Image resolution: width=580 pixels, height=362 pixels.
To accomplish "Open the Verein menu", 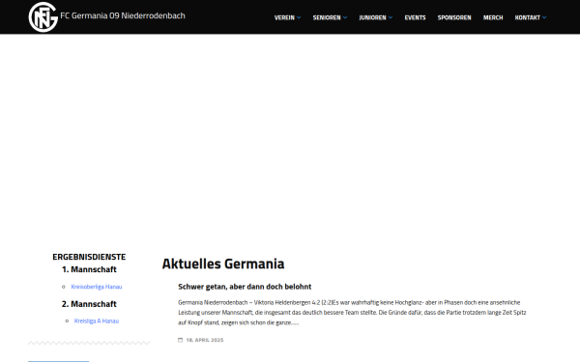I will point(284,17).
